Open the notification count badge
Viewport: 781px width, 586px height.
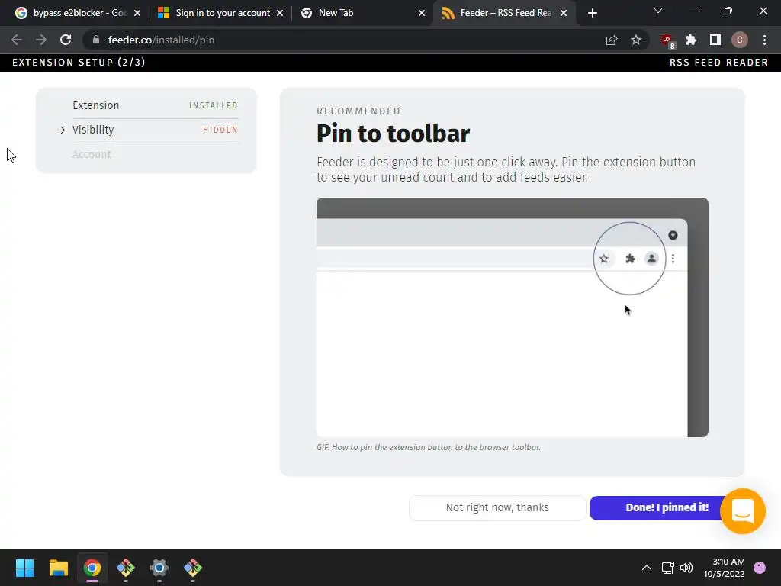click(x=760, y=568)
